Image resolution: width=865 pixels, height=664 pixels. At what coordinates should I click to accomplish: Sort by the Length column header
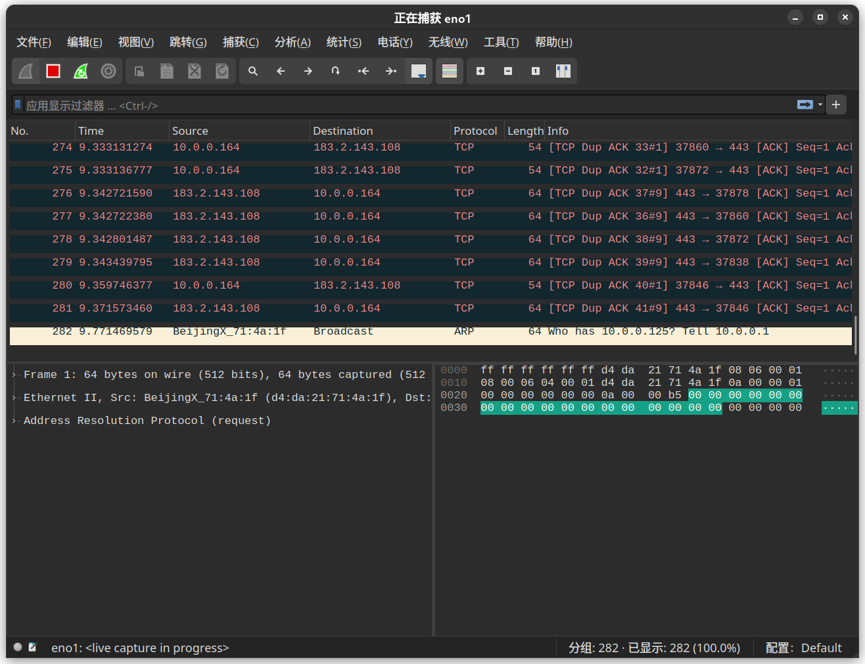(525, 131)
